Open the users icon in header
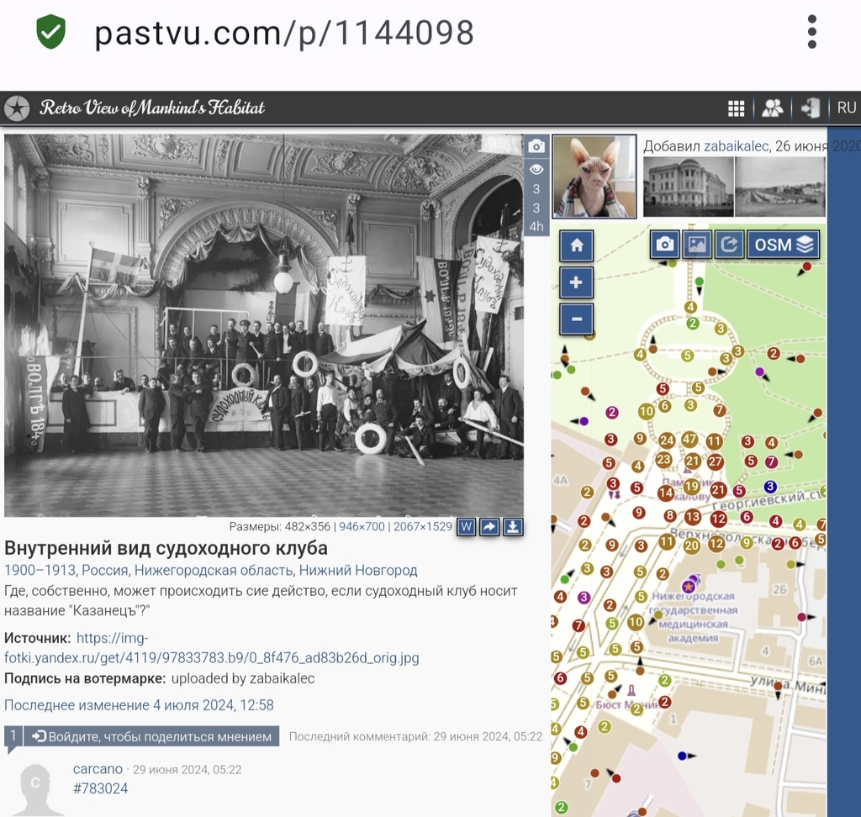Screen dimensions: 861x817 (772, 108)
